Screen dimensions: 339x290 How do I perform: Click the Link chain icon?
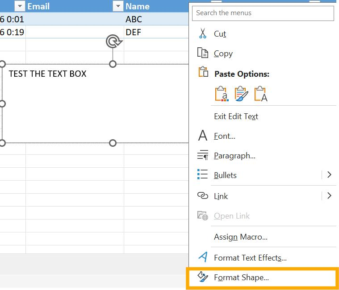click(203, 195)
